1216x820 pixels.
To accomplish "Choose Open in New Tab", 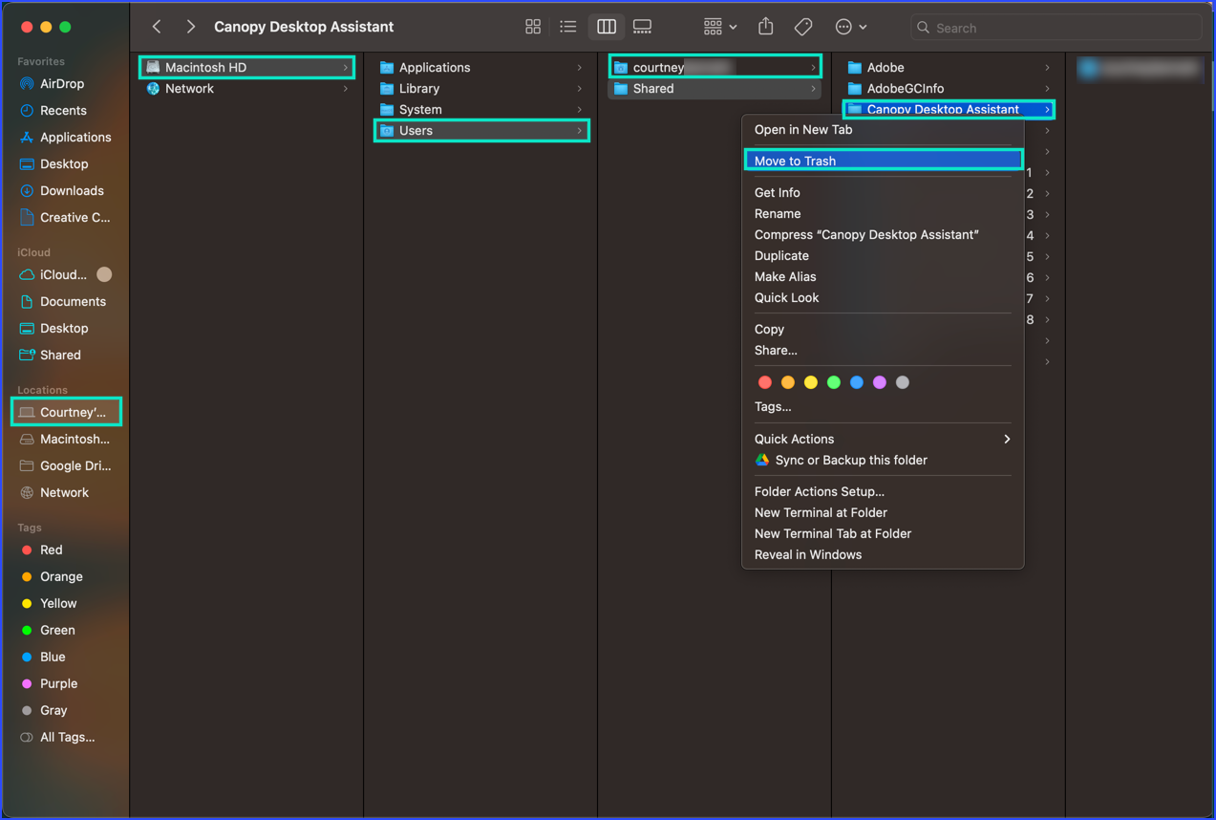I will point(883,130).
